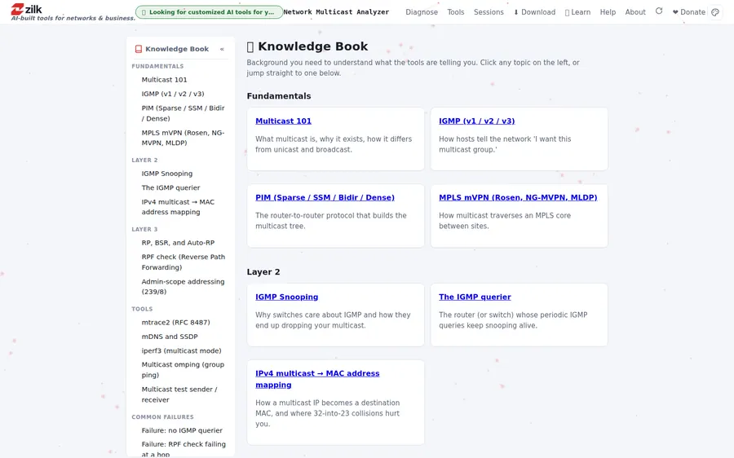This screenshot has width=734, height=458.
Task: Select MPLS mVPN sidebar item
Action: pos(183,138)
